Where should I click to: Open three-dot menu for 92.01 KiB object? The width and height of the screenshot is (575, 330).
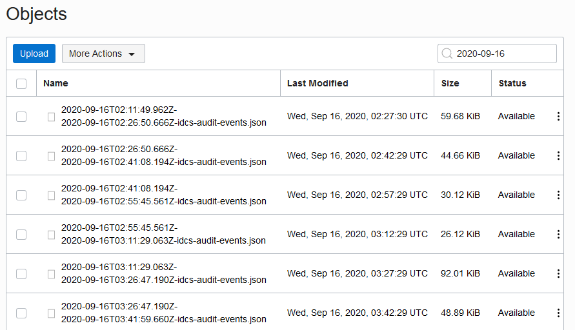point(558,274)
